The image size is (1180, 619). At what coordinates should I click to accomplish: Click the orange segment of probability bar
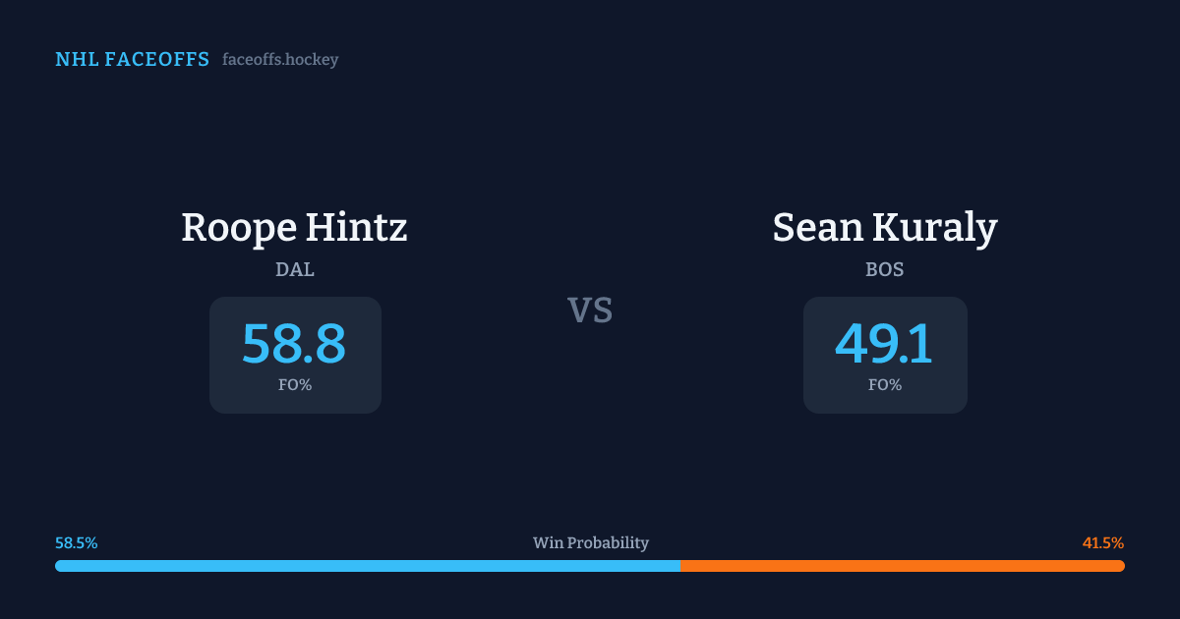900,566
